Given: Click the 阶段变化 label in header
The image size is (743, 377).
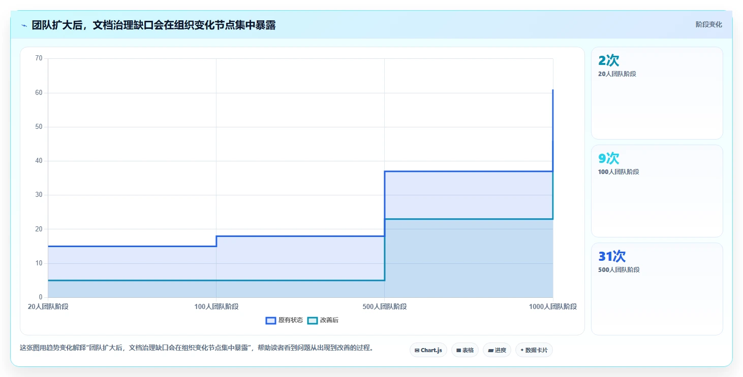Looking at the screenshot, I should pos(708,24).
